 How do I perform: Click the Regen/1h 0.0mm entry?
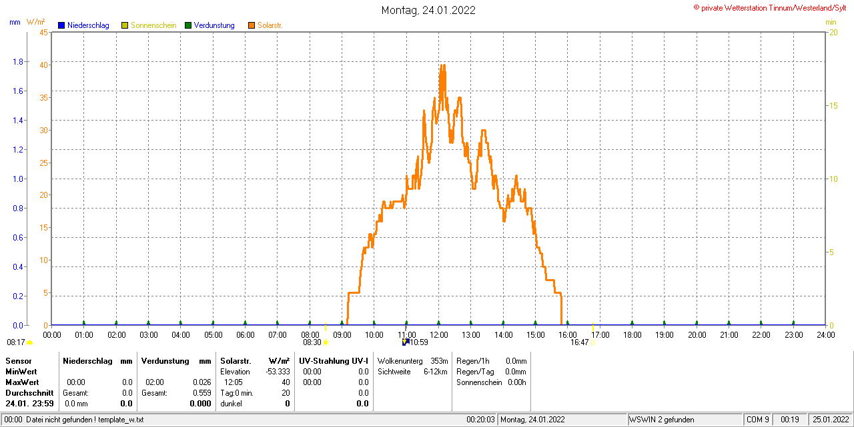(492, 360)
